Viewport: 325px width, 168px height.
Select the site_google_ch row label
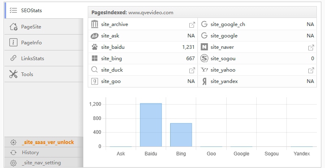(x=227, y=24)
